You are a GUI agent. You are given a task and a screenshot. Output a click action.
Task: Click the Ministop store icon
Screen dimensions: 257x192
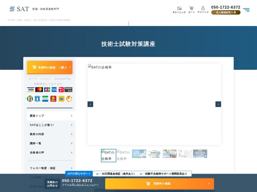click(x=61, y=98)
